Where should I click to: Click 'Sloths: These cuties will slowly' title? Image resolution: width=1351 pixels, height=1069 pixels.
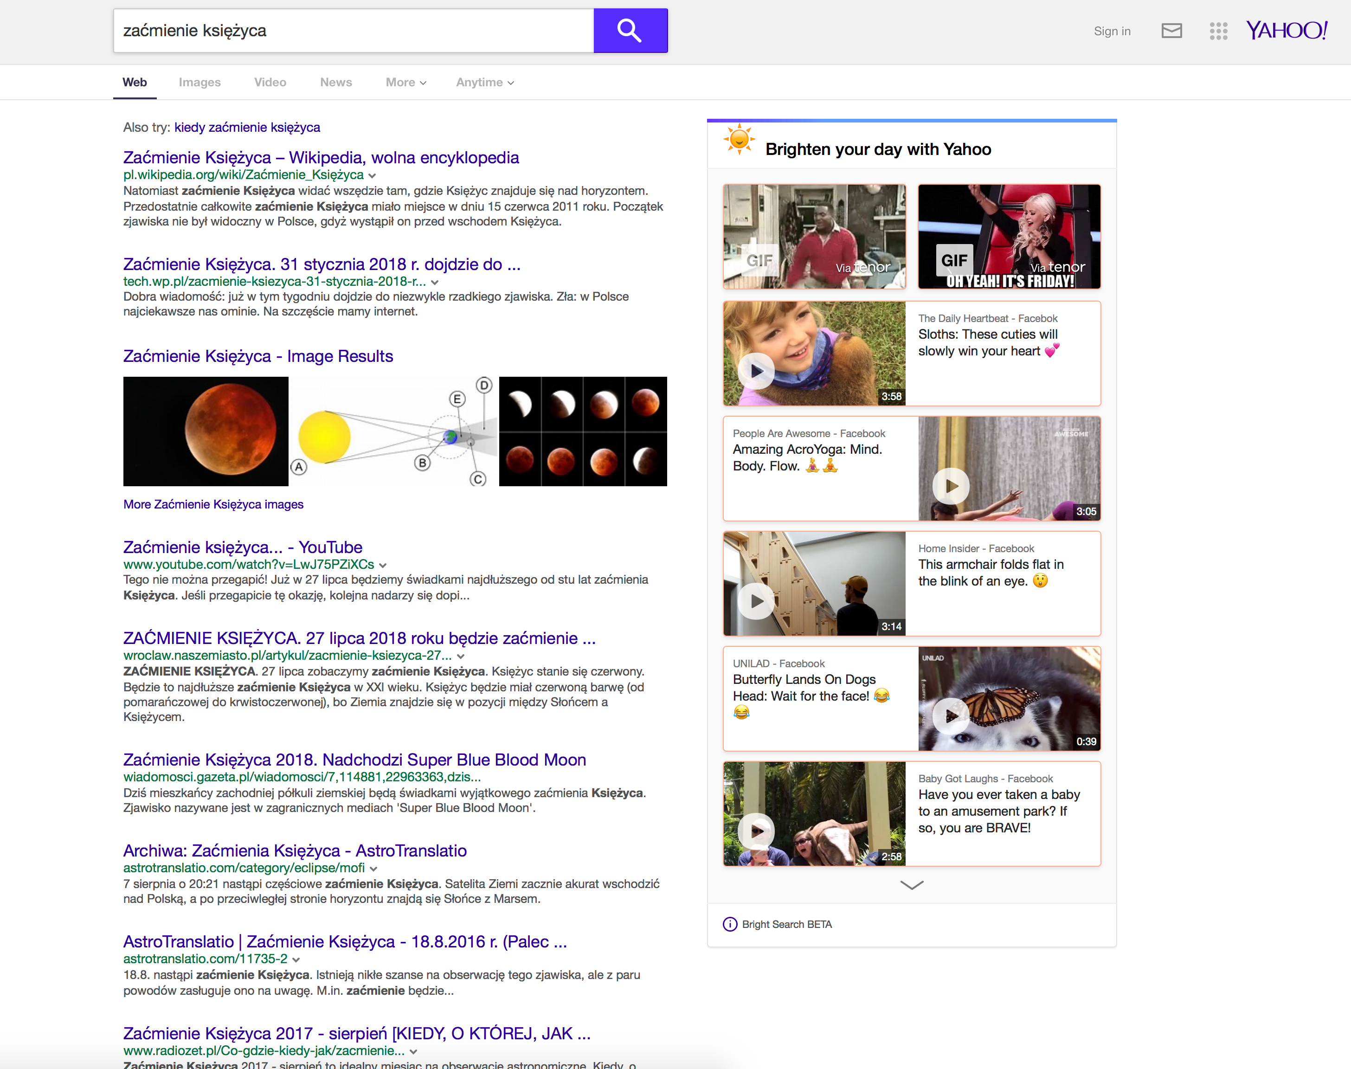point(989,343)
